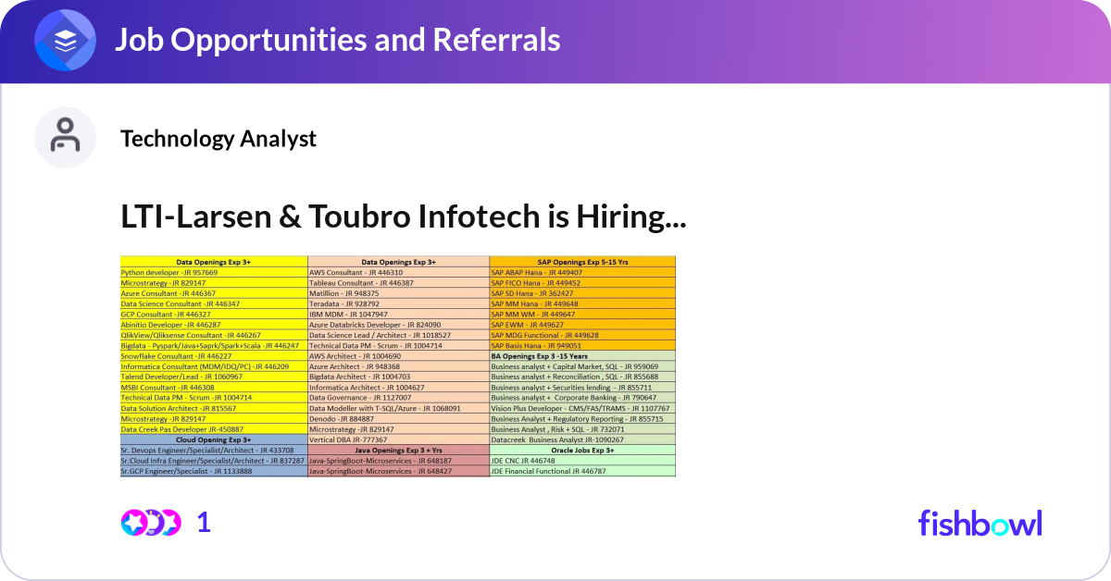
Task: Click the Technology Analyst poster name
Action: [x=218, y=140]
